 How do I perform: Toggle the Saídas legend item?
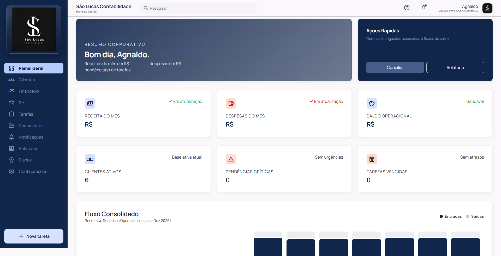(x=475, y=216)
